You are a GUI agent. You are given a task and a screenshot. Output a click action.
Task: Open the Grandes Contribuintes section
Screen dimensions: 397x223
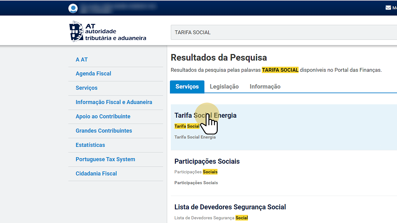click(x=104, y=131)
